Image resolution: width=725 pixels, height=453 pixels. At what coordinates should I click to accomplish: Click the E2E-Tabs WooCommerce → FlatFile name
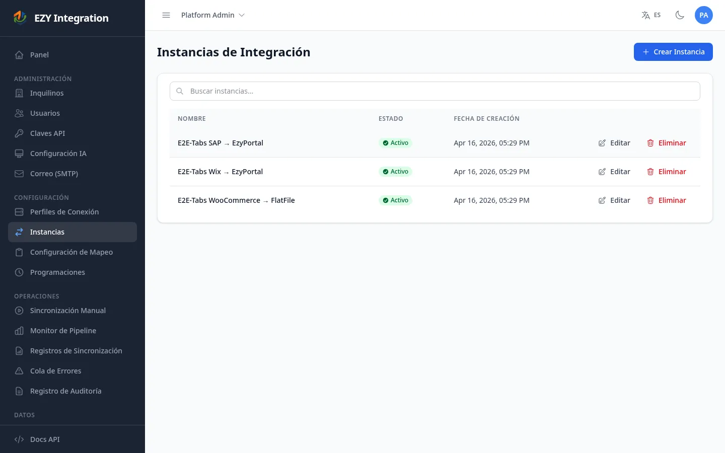pyautogui.click(x=236, y=200)
